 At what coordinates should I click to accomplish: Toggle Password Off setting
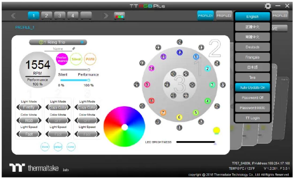pos(252,98)
